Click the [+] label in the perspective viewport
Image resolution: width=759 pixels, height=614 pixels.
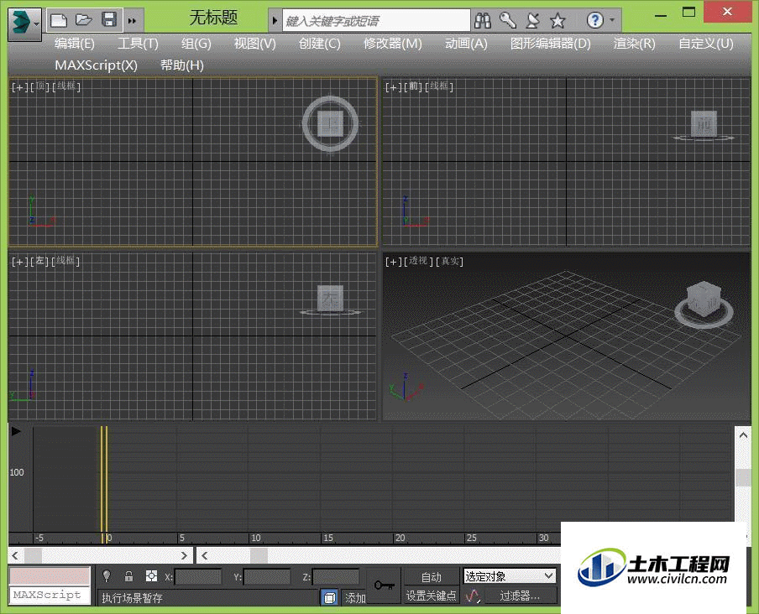393,262
